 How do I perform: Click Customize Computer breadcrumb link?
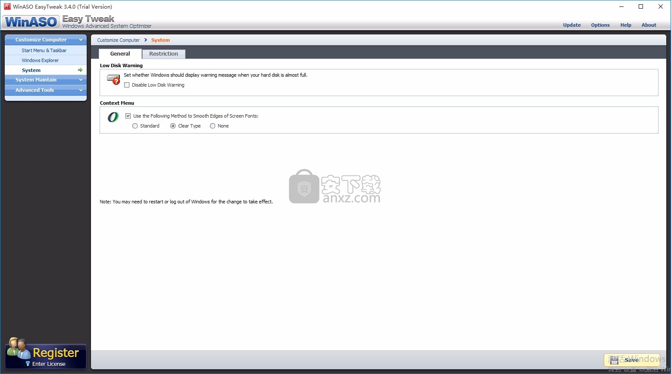pyautogui.click(x=119, y=40)
